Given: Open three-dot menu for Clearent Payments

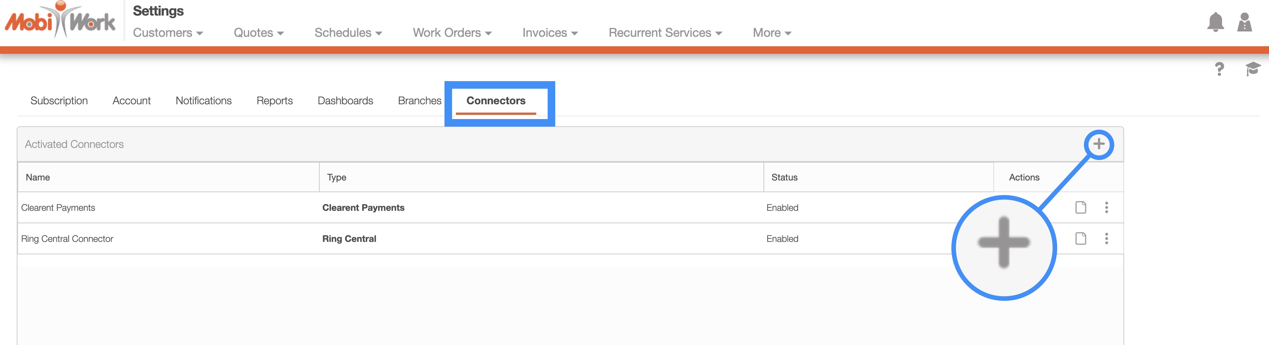Looking at the screenshot, I should 1106,208.
